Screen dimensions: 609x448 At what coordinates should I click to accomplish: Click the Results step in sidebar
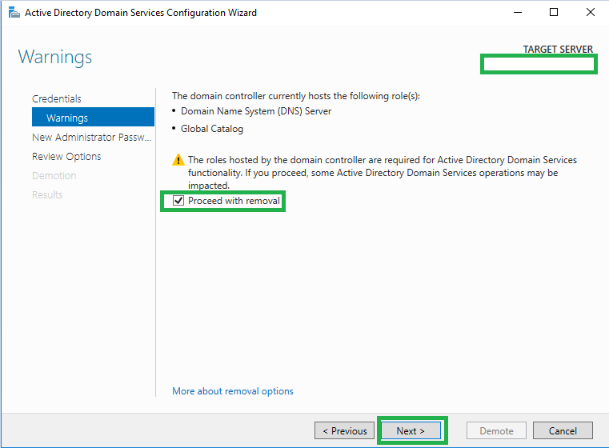(47, 195)
